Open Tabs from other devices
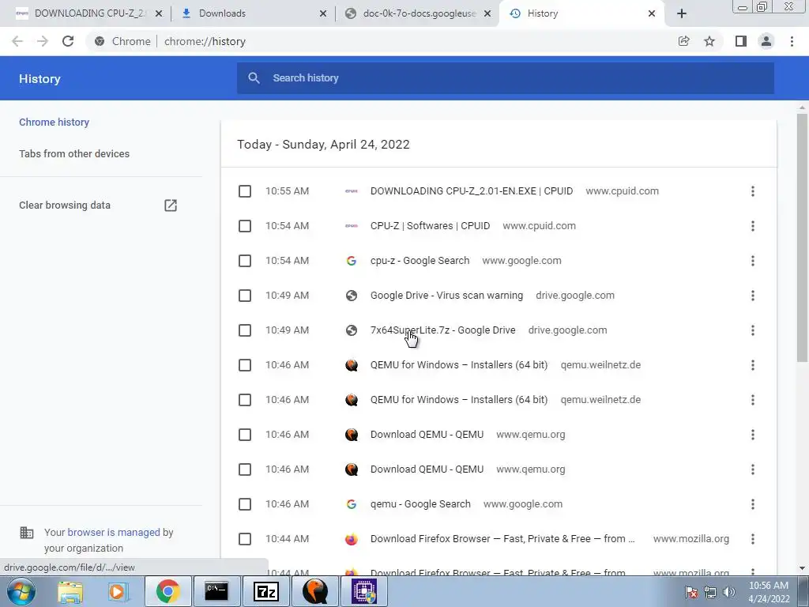Viewport: 809px width, 607px height. pyautogui.click(x=74, y=154)
